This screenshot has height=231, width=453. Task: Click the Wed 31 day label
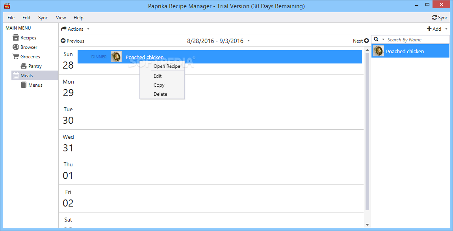tap(68, 143)
